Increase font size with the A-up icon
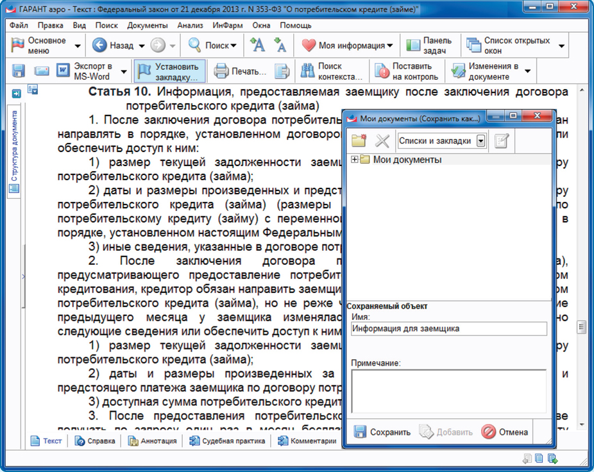Viewport: 594px width, 472px height. [x=257, y=46]
